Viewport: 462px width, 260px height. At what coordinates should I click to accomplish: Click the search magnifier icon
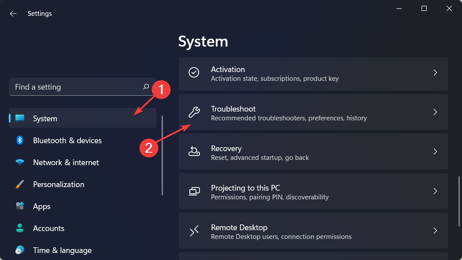click(146, 87)
